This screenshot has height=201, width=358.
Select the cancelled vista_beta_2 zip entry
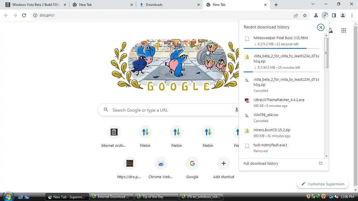click(x=282, y=85)
